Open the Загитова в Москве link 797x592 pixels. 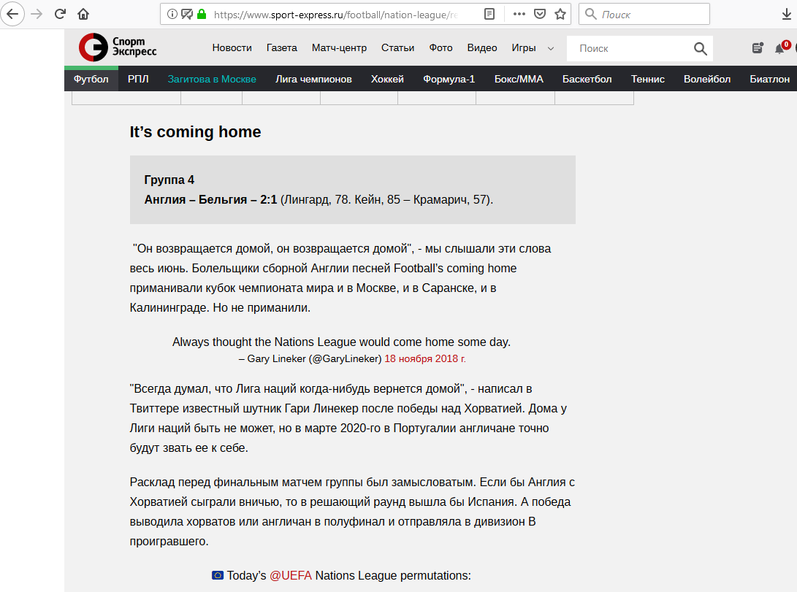click(x=212, y=79)
